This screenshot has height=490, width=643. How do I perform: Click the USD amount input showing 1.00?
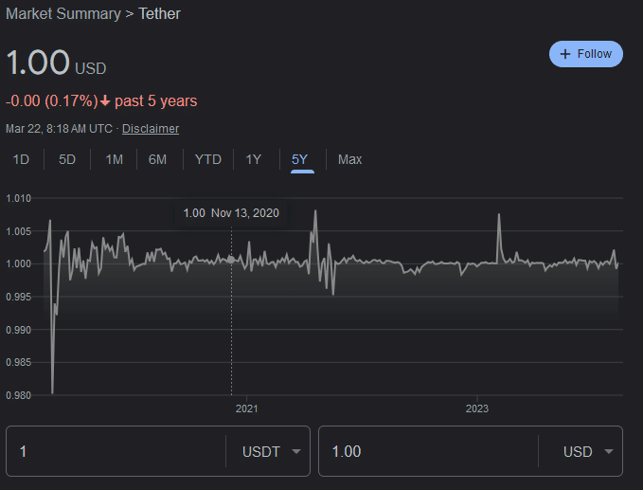[428, 451]
